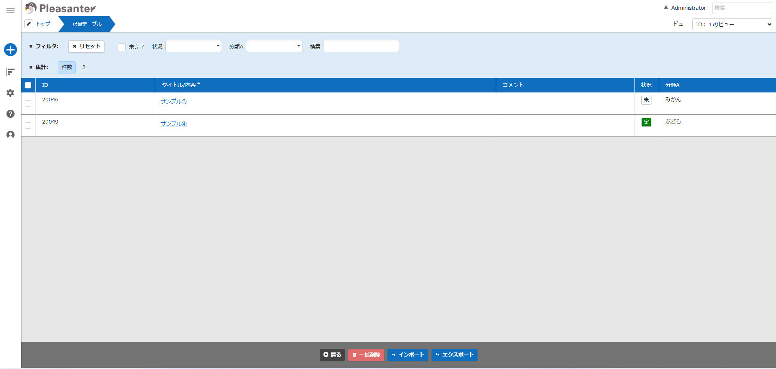Select the row checkbox for 29046

pos(28,103)
